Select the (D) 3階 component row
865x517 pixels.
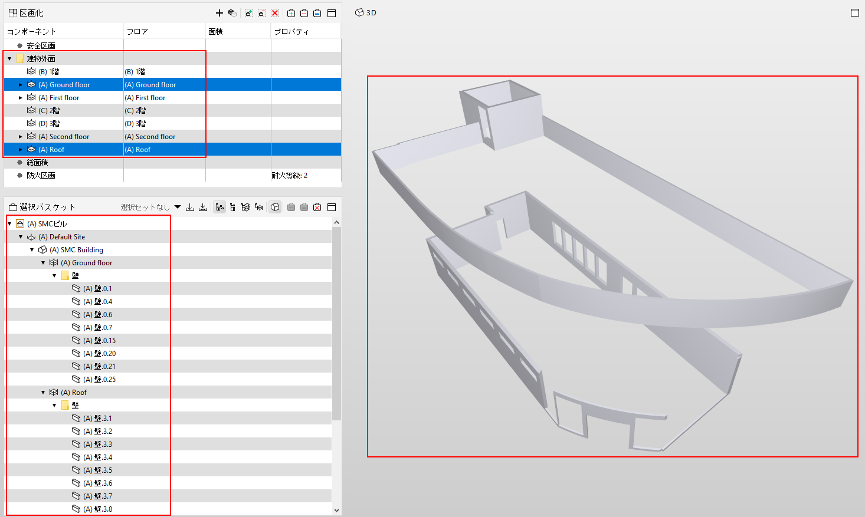[172, 124]
